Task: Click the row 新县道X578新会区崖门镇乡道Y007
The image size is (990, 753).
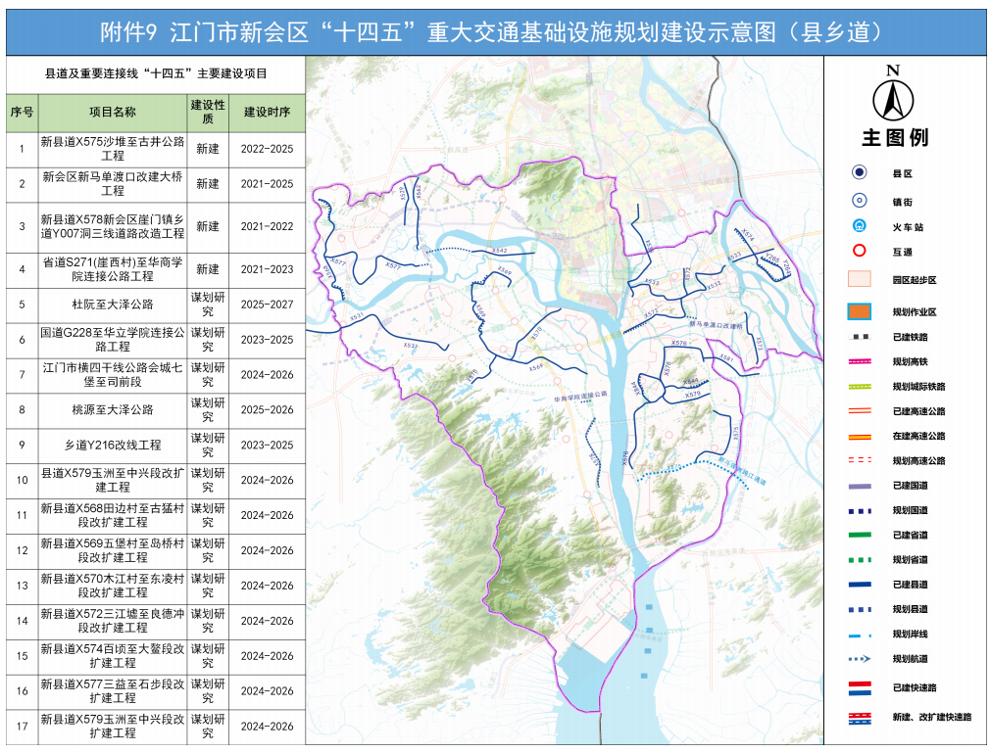Action: click(x=156, y=227)
